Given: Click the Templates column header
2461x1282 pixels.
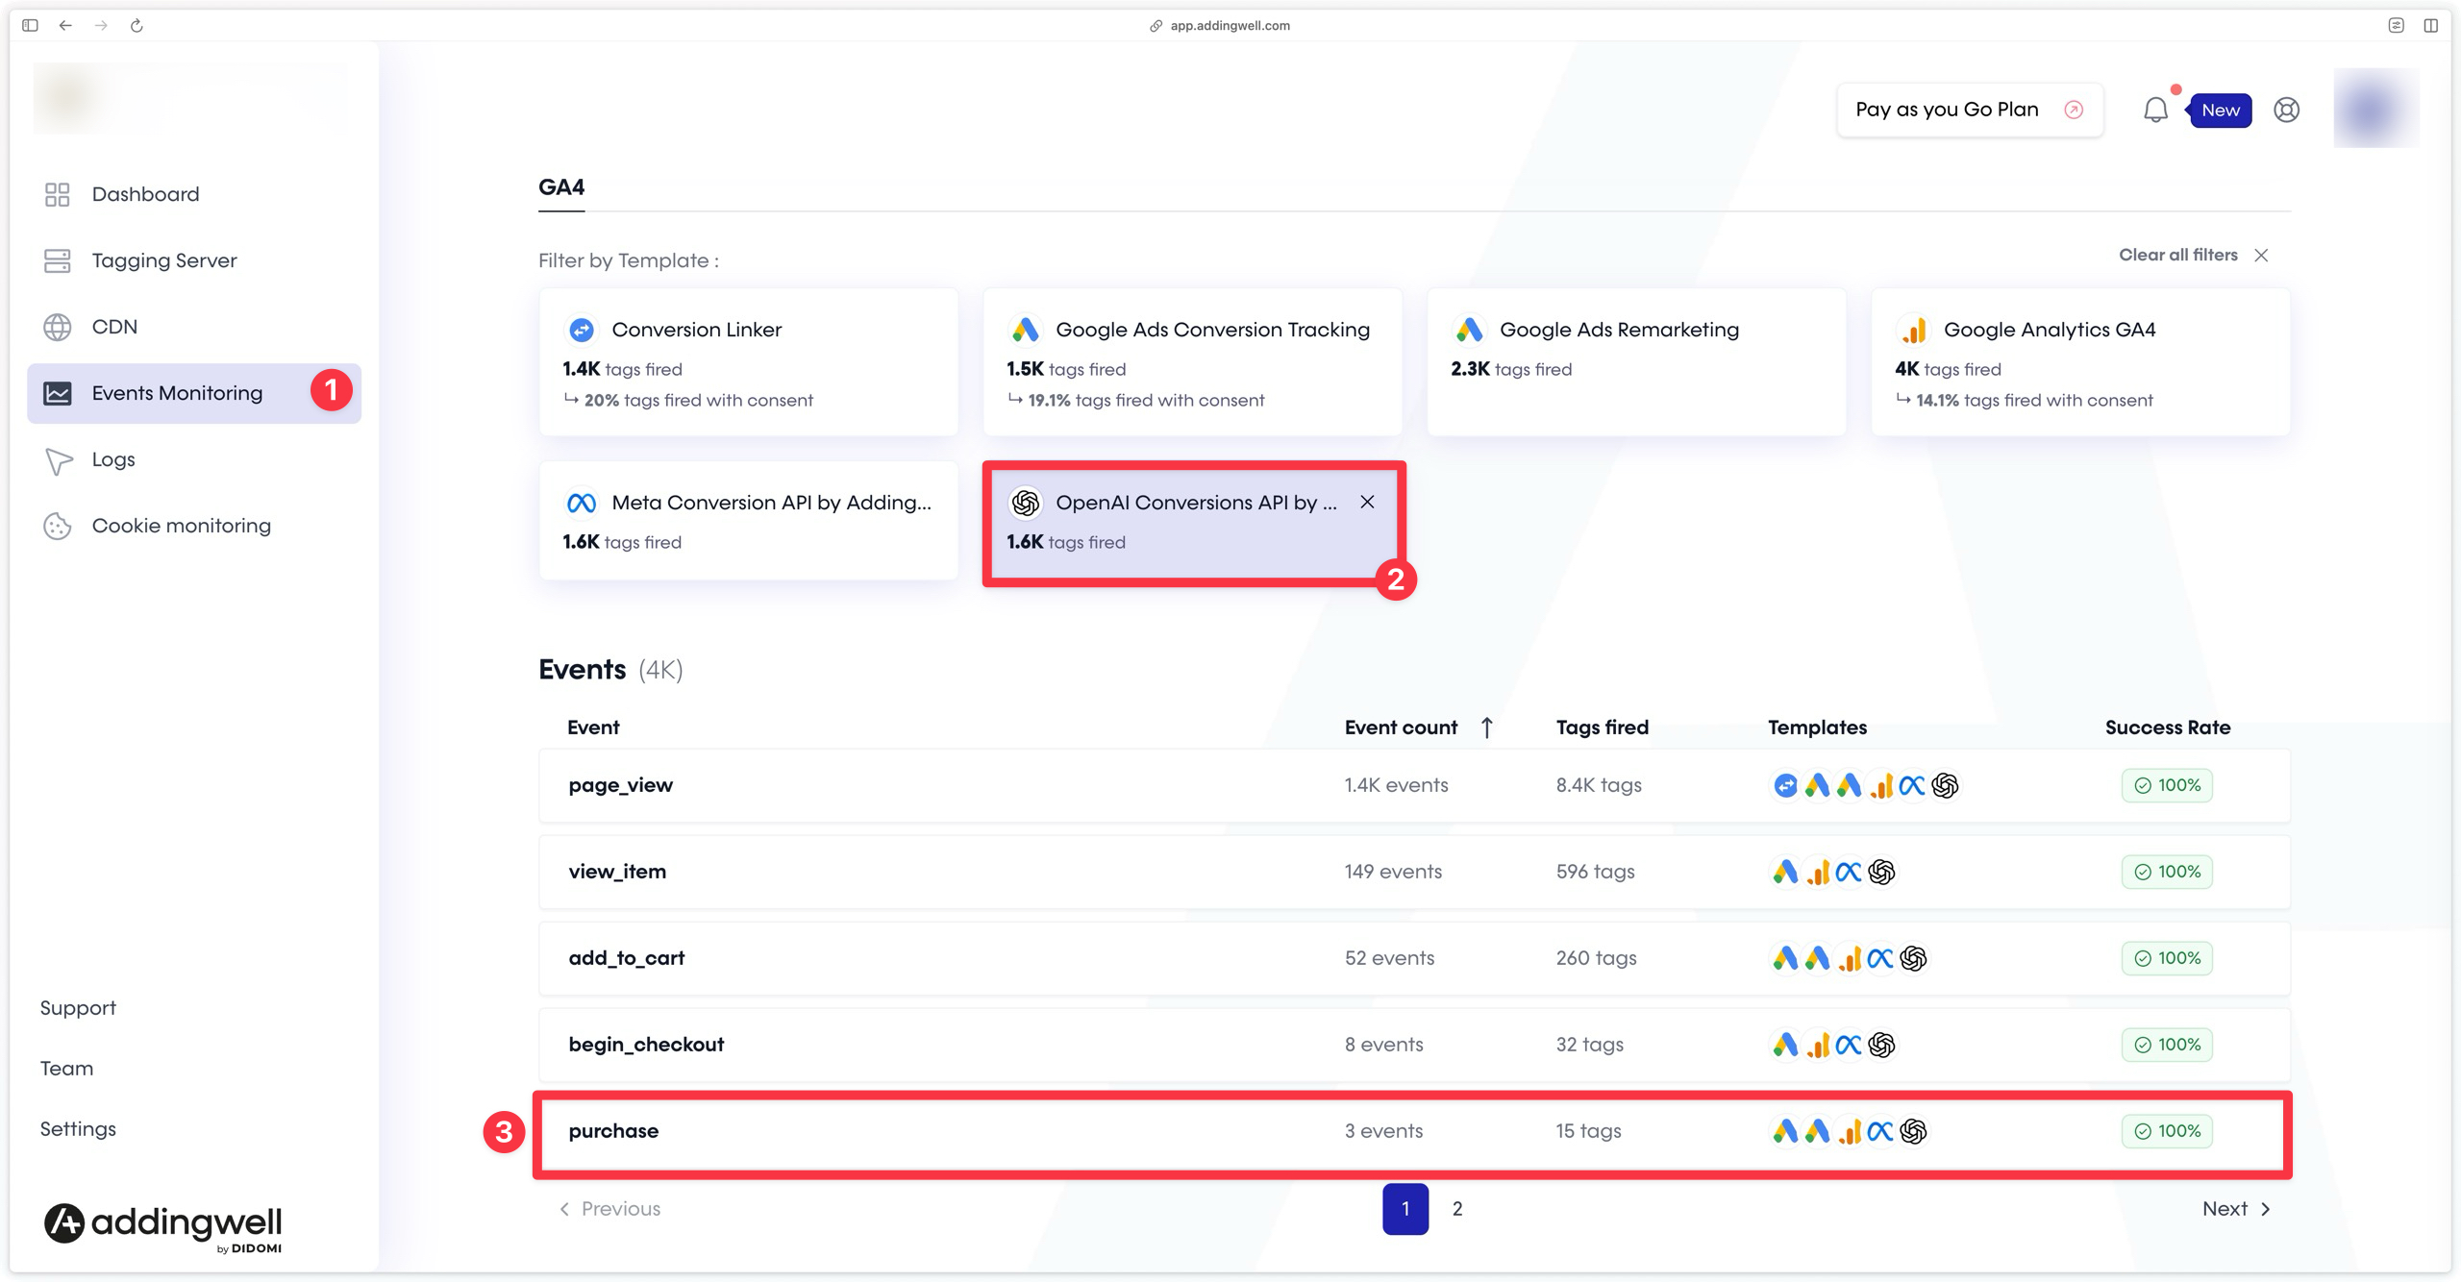Looking at the screenshot, I should (x=1817, y=727).
